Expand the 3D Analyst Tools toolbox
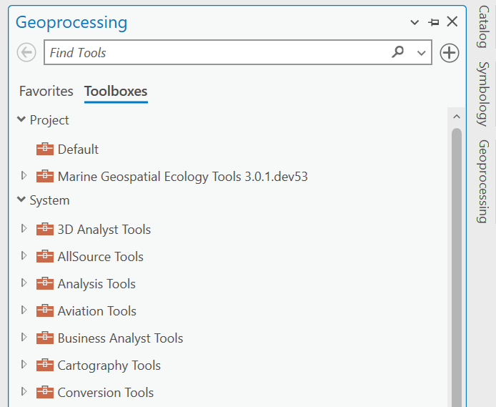 click(x=24, y=228)
